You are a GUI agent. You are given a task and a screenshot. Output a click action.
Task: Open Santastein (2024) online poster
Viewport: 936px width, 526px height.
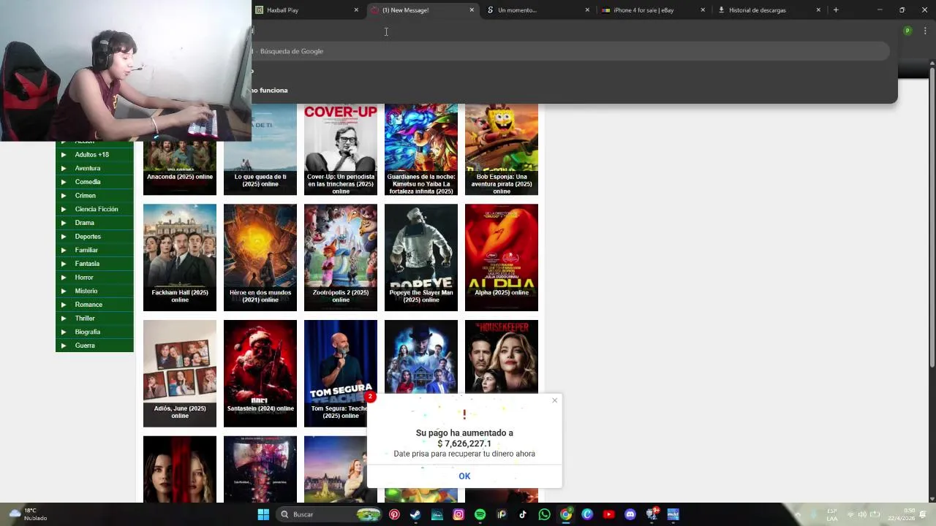tap(260, 373)
